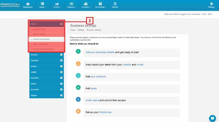Open the Income menu in top bar

(x=57, y=5)
